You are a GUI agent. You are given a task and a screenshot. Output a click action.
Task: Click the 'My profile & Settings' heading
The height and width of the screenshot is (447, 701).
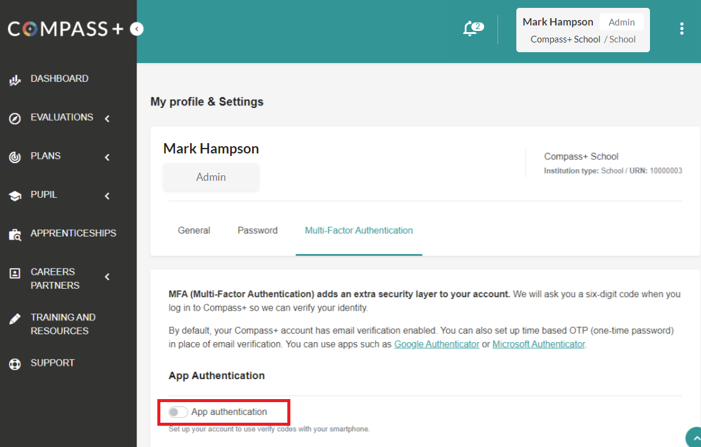(207, 102)
